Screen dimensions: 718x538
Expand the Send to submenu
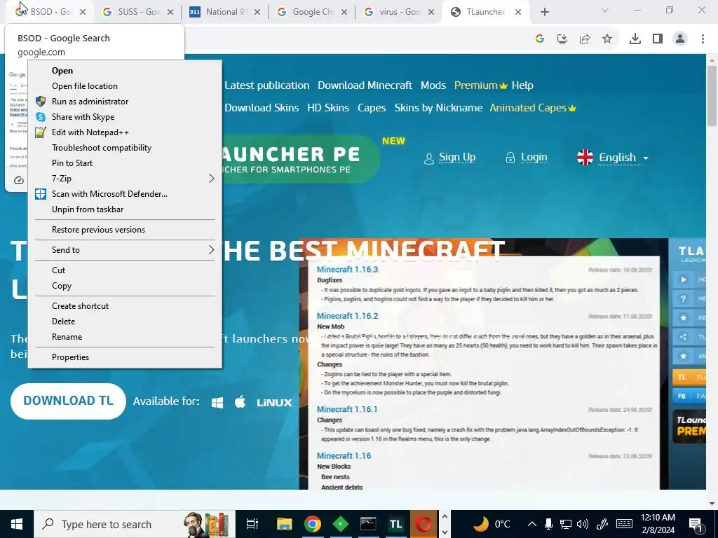click(x=125, y=250)
